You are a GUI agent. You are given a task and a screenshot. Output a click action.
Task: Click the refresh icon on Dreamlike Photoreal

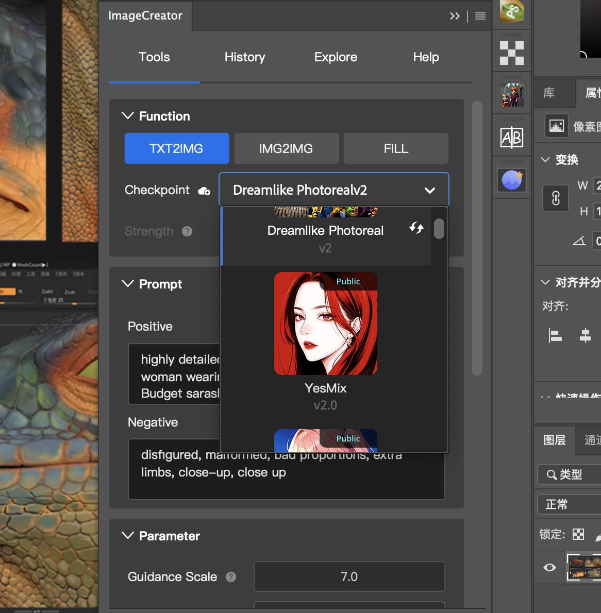tap(416, 228)
